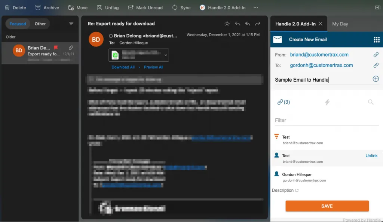Select the Brian De... email in list
The width and height of the screenshot is (383, 222).
click(40, 53)
